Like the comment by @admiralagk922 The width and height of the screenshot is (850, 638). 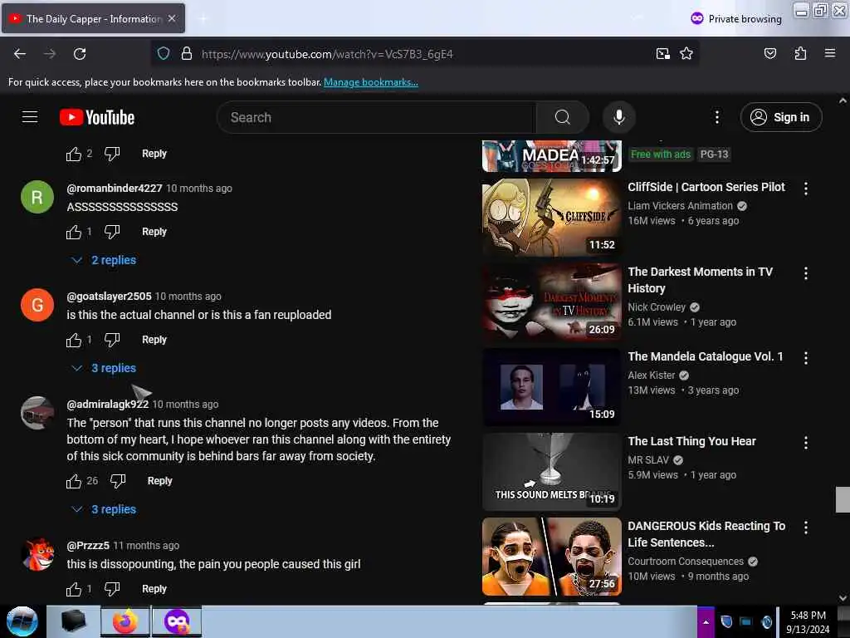click(73, 481)
